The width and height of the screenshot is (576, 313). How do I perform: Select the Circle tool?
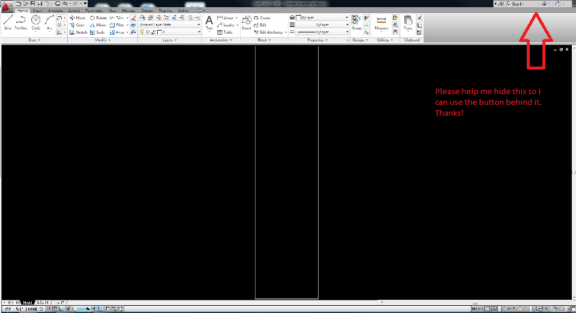[x=35, y=22]
